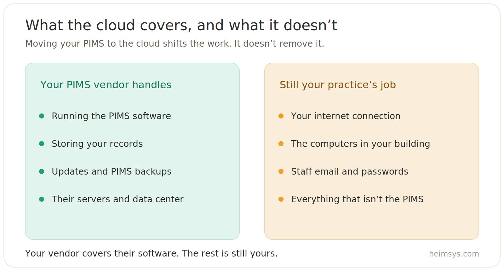Click 'The computers in your building' item
The width and height of the screenshot is (504, 271).
pyautogui.click(x=360, y=144)
